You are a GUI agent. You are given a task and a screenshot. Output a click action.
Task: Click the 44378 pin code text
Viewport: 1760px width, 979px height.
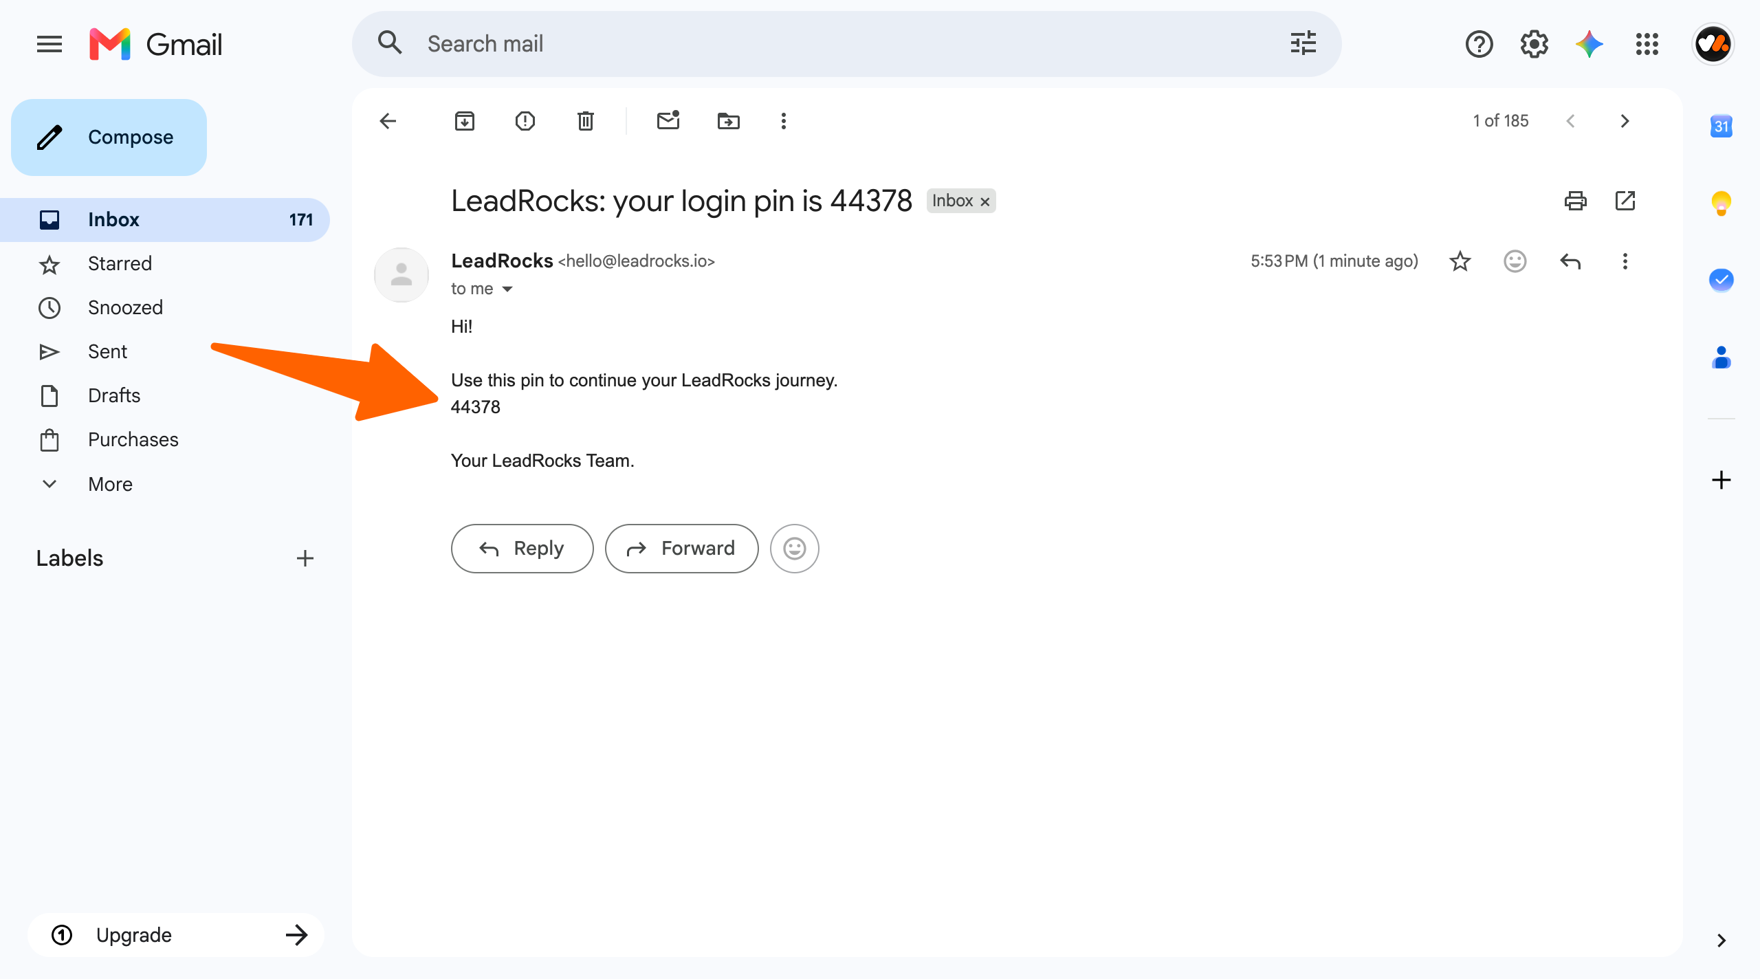coord(475,407)
